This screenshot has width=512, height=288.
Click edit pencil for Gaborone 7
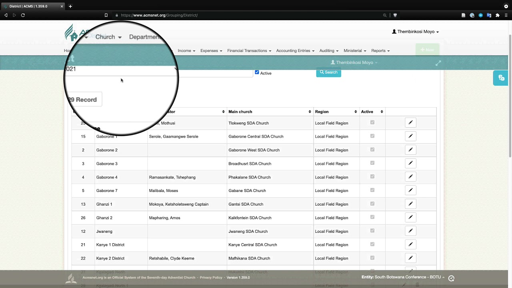pyautogui.click(x=410, y=190)
